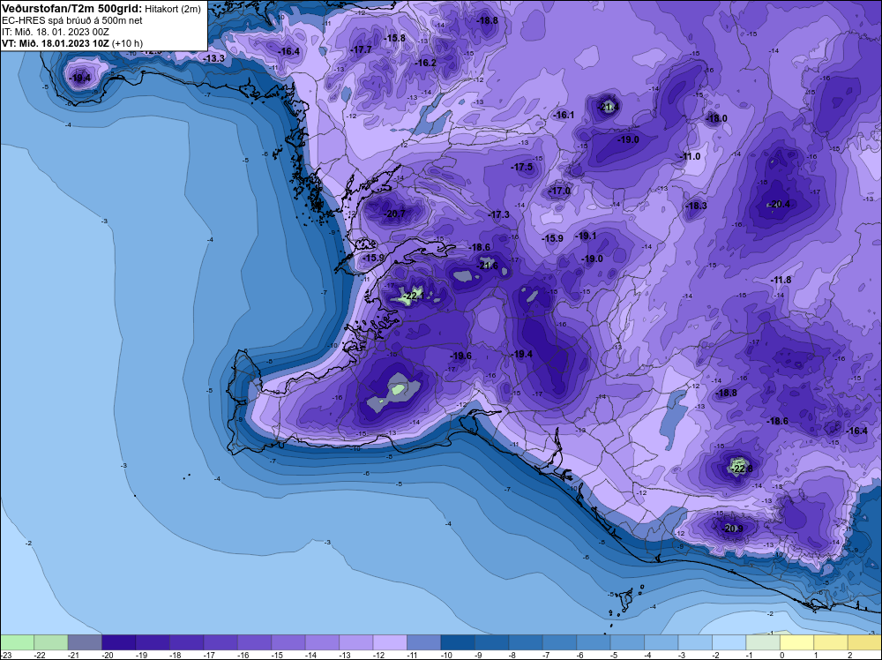Click the -17.3 temperature label on map
The height and width of the screenshot is (660, 882).
click(498, 214)
